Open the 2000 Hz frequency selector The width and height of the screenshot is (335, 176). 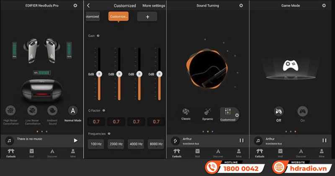(x=116, y=144)
